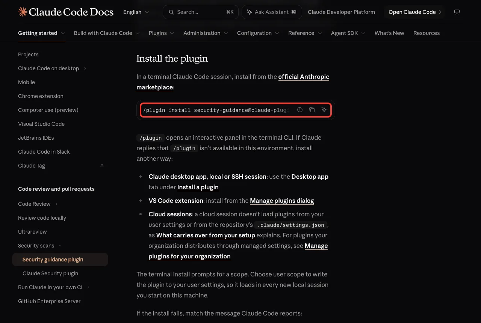Open the Configuration dropdown menu
This screenshot has height=323, width=481.
tap(258, 33)
